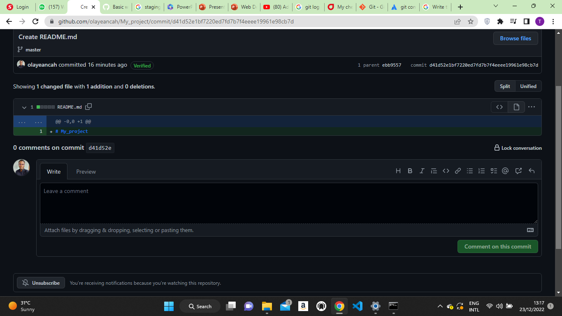Open Visual Studio Code from taskbar
This screenshot has width=562, height=316.
[358, 306]
